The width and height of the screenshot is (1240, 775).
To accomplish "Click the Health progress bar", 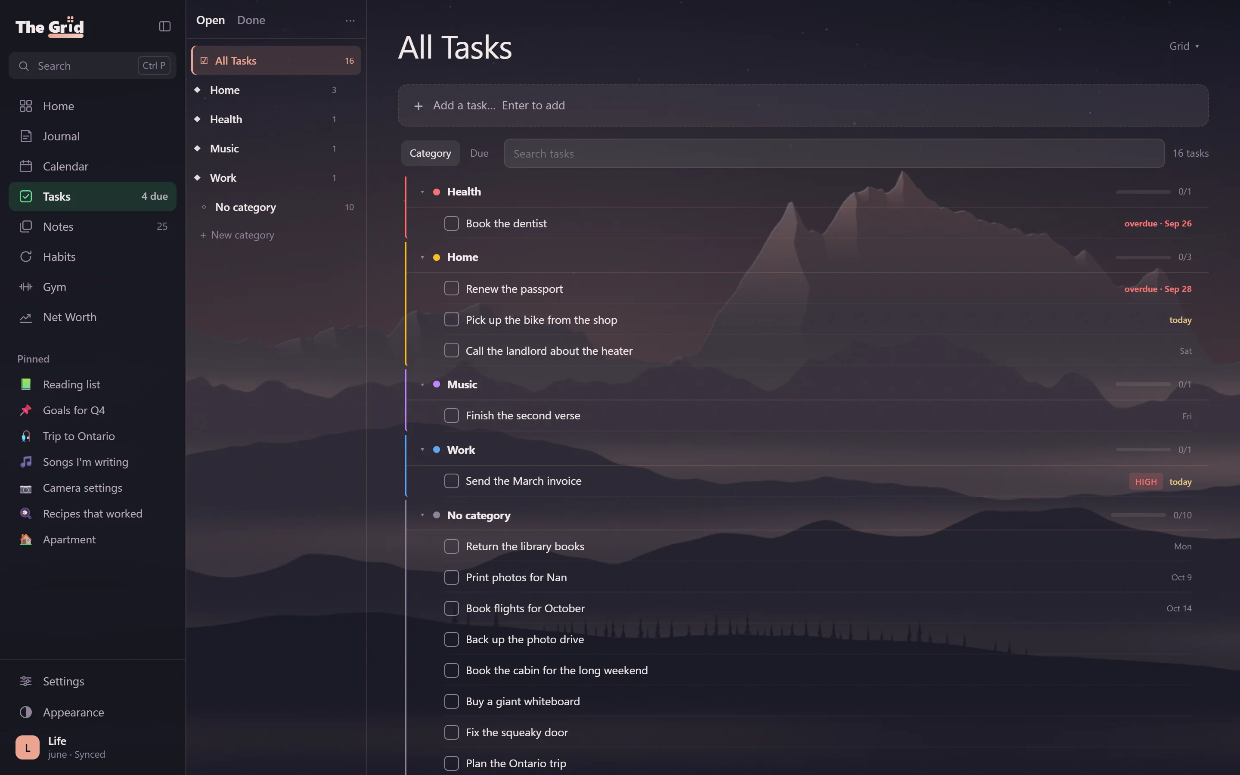I will coord(1143,192).
